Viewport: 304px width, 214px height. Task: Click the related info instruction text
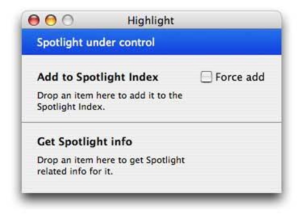(x=110, y=166)
